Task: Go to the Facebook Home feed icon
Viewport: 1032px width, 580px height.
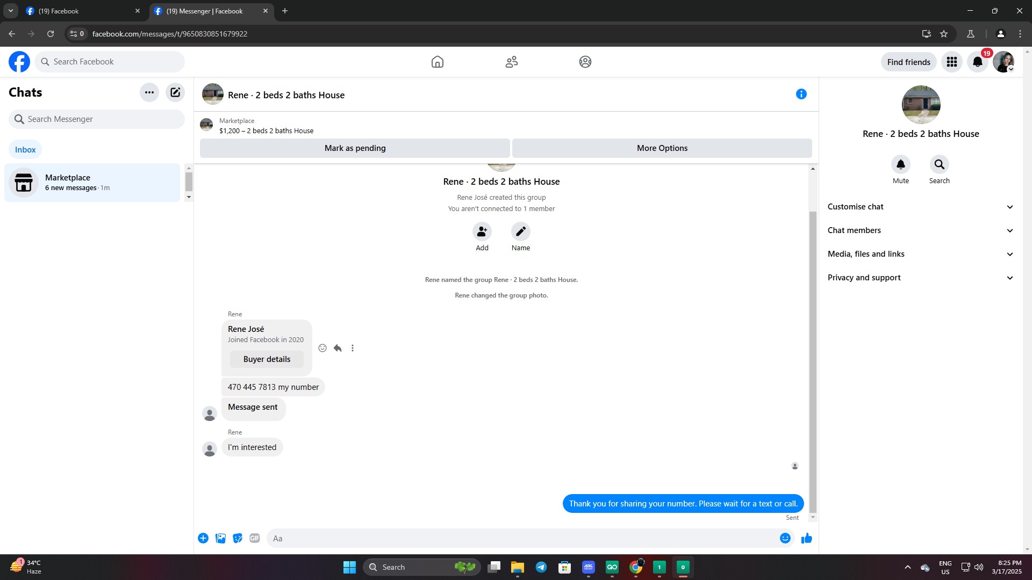Action: [x=438, y=62]
